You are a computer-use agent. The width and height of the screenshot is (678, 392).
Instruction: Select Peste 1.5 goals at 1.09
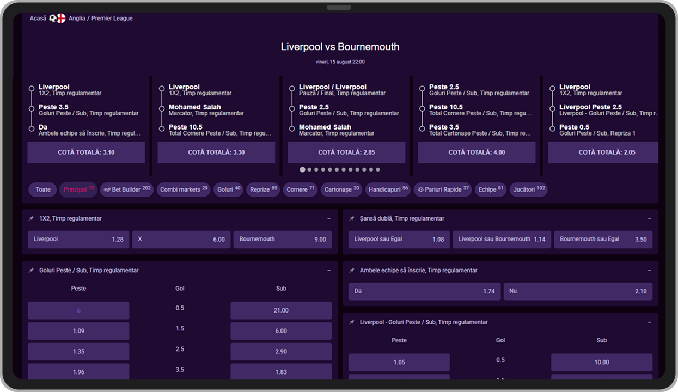tap(78, 331)
